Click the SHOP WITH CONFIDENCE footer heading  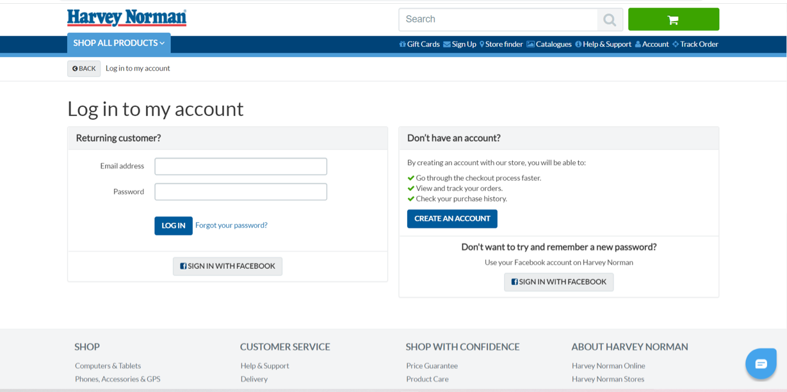[462, 347]
